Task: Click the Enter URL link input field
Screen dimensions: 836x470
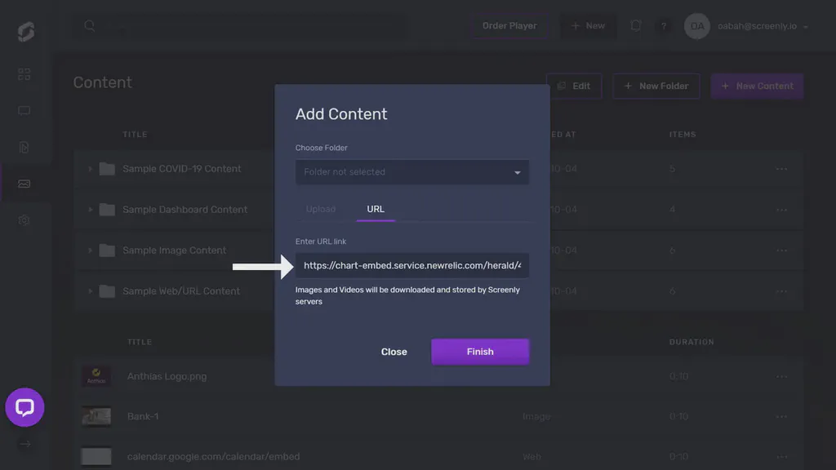Action: pos(411,265)
